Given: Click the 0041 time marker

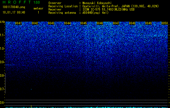Looking at the screenshot, I should click(x=18, y=23).
